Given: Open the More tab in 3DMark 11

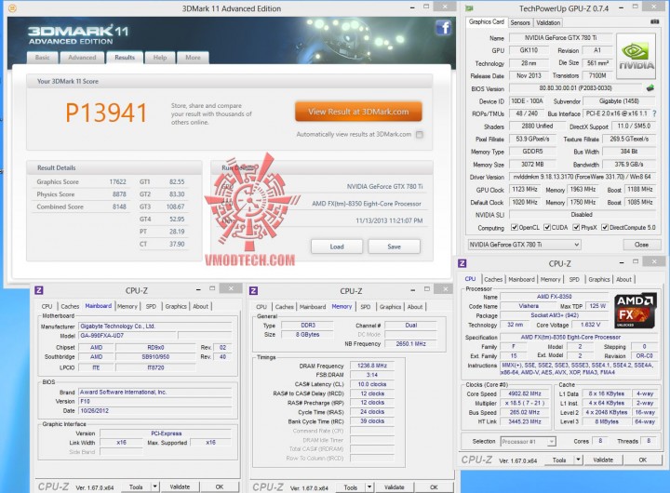Looking at the screenshot, I should click(x=193, y=58).
